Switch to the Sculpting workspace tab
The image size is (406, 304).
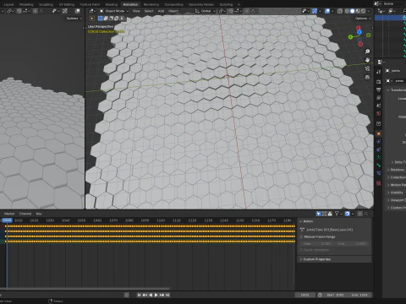tap(46, 4)
